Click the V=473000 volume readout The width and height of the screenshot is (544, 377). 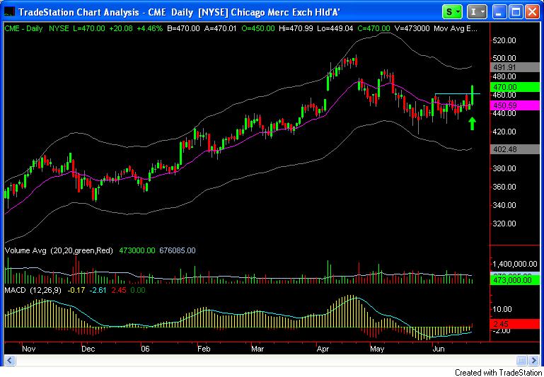pyautogui.click(x=411, y=29)
